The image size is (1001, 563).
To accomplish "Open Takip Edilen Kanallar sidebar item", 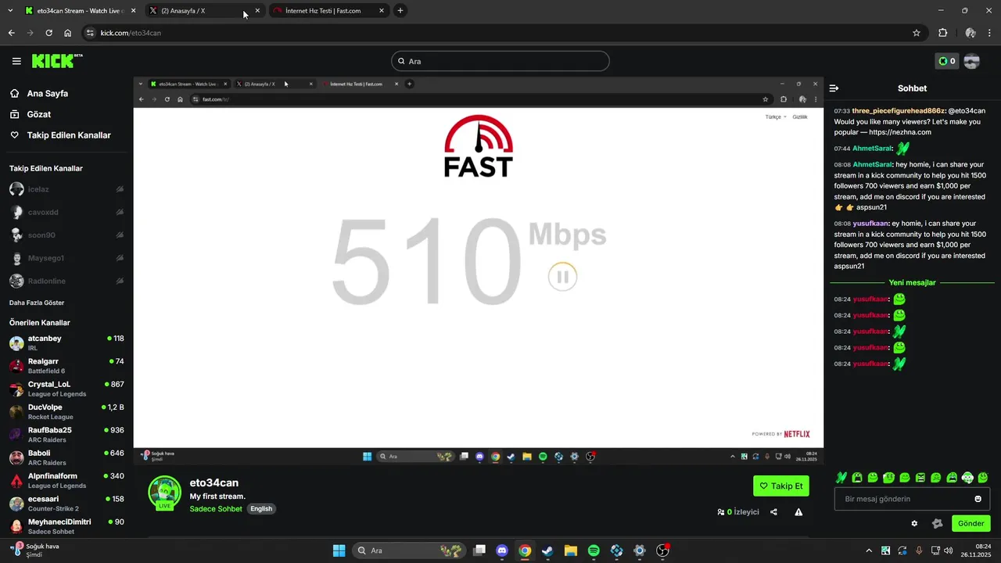I will pos(69,135).
